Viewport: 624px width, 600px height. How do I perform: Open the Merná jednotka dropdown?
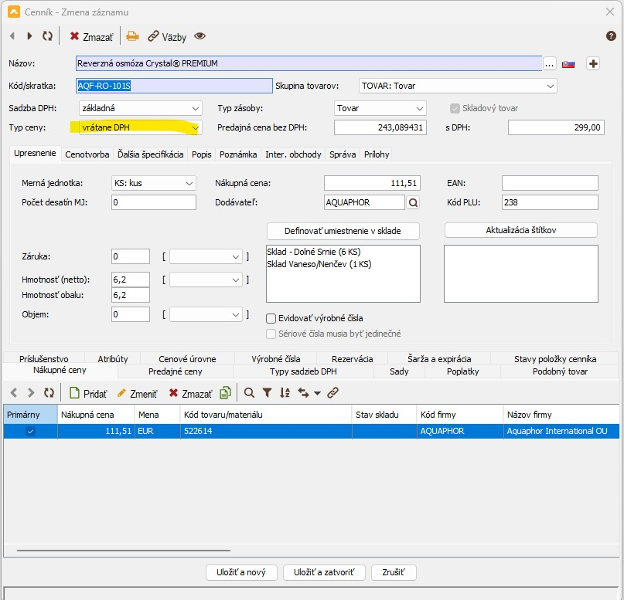pyautogui.click(x=189, y=183)
